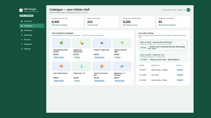Click Network ships badge on Ashwagandha
Viewport: 211px width, 118px height.
point(59,57)
